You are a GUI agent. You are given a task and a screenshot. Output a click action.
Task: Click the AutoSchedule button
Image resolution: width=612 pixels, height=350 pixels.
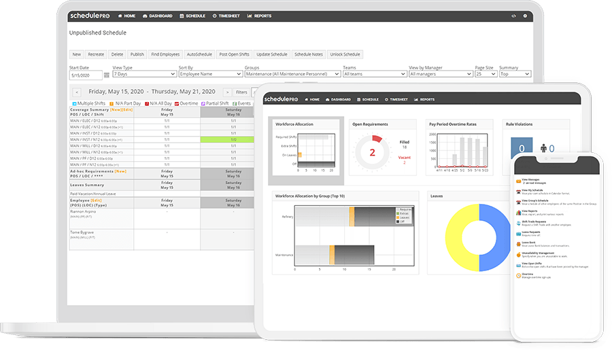pyautogui.click(x=199, y=54)
